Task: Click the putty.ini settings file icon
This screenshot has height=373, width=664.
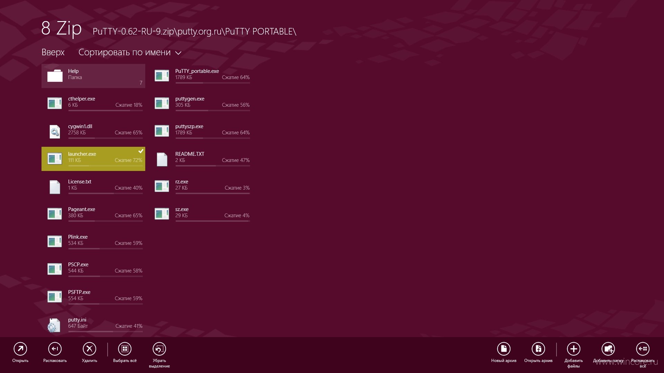Action: click(54, 325)
